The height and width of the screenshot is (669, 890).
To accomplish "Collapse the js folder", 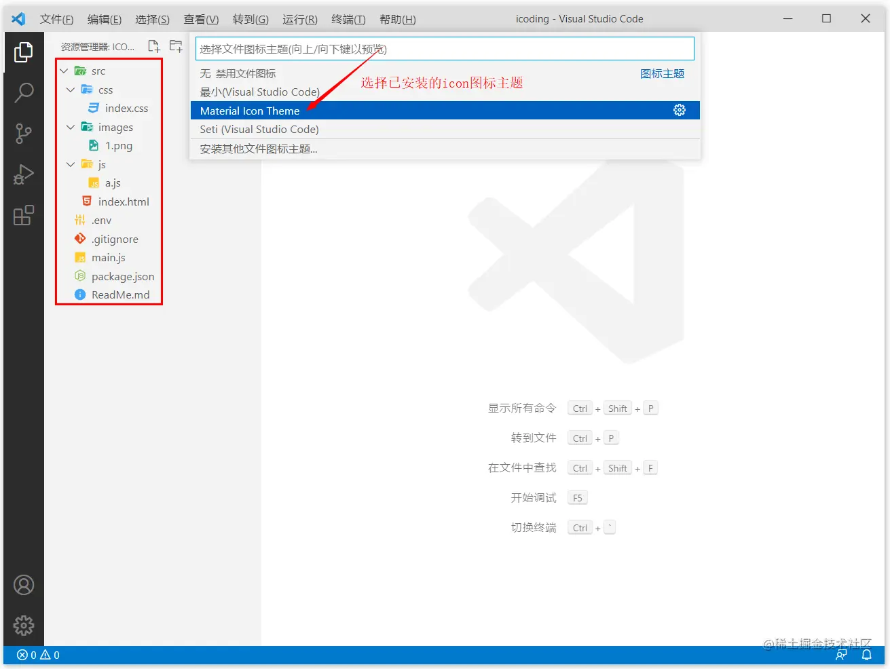I will tap(71, 164).
